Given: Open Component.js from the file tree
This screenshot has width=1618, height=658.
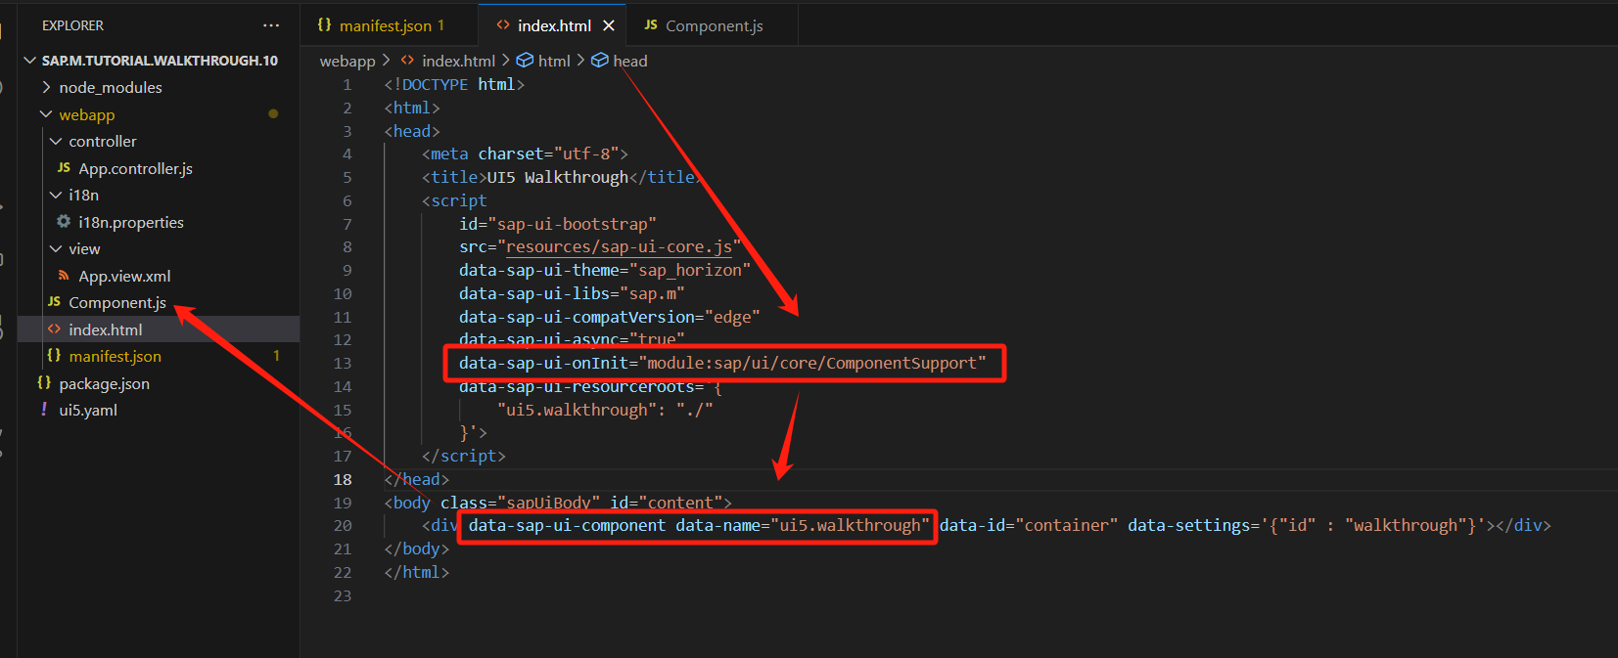Looking at the screenshot, I should [116, 302].
